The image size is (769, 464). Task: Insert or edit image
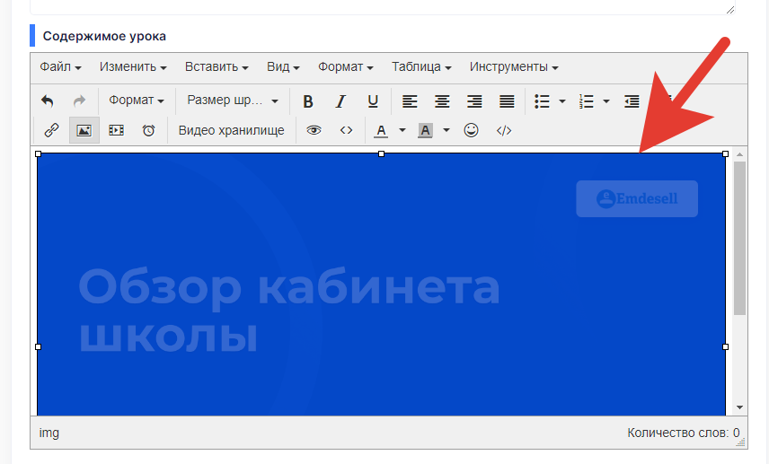pos(84,130)
